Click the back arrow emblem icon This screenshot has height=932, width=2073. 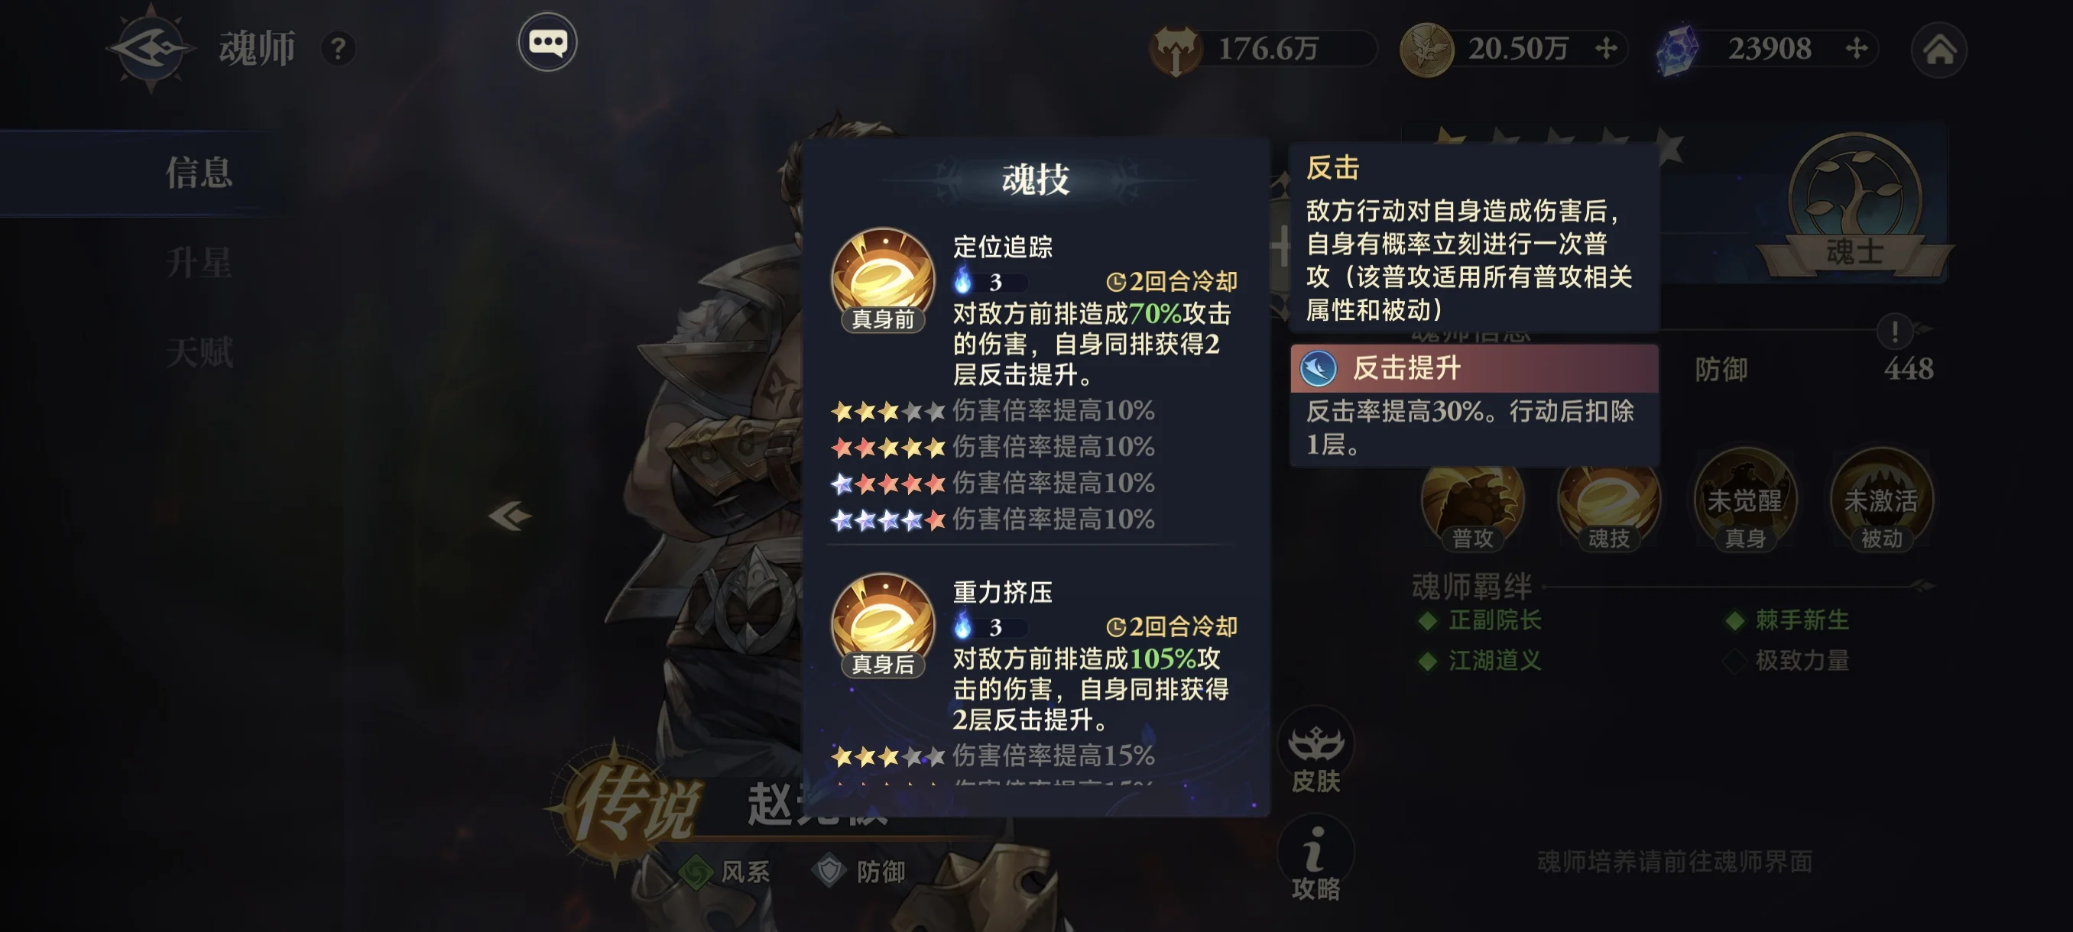pyautogui.click(x=151, y=48)
